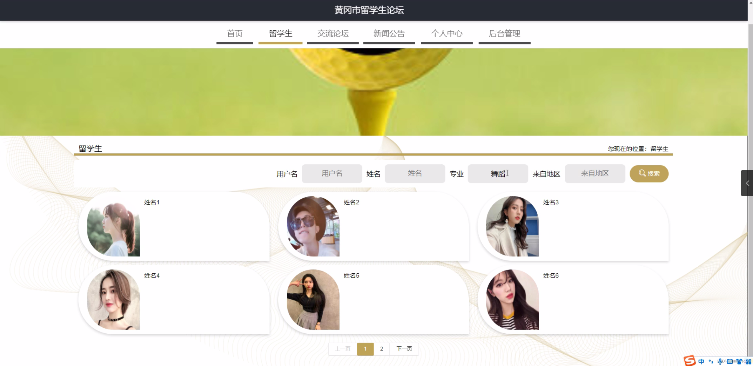Click the Sogou input method logo
Viewport: 753px width, 366px height.
(689, 361)
